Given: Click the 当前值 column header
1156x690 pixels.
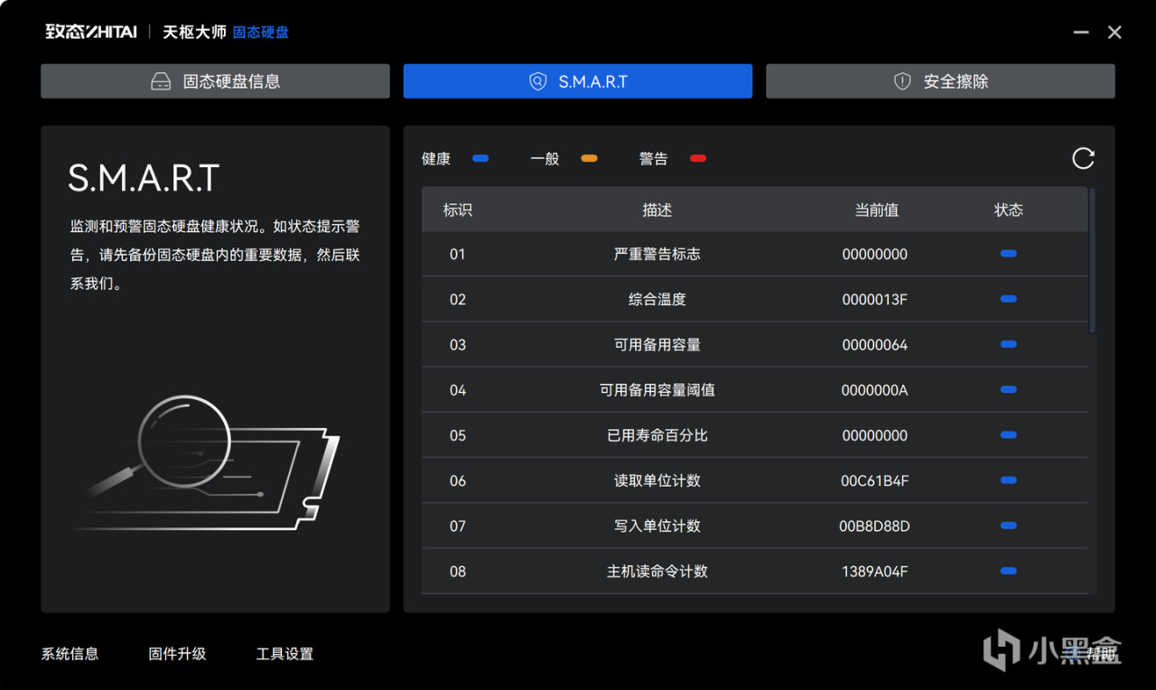Looking at the screenshot, I should (x=876, y=210).
